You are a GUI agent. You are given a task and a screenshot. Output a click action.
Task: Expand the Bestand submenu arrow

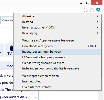click(x=98, y=22)
